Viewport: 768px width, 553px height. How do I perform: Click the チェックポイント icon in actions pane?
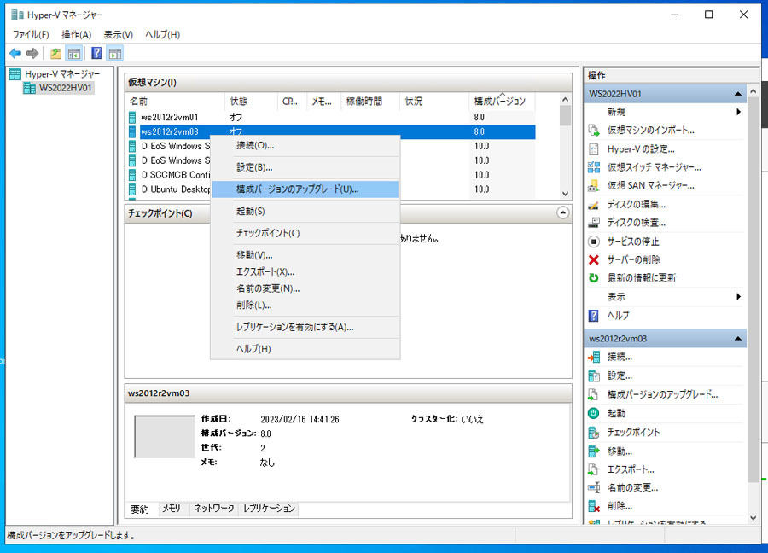(594, 432)
